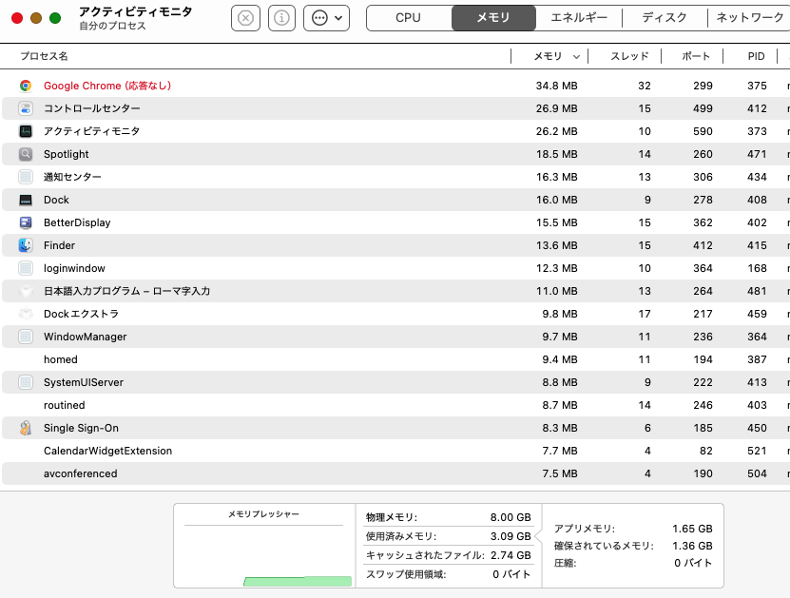Select the loginwindow process name
This screenshot has width=790, height=598.
pos(74,268)
